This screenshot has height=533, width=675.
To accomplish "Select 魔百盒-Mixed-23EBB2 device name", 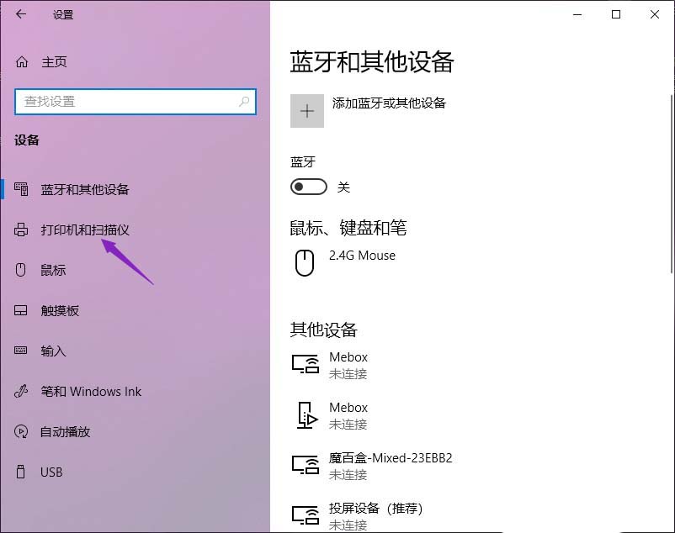I will pos(391,458).
